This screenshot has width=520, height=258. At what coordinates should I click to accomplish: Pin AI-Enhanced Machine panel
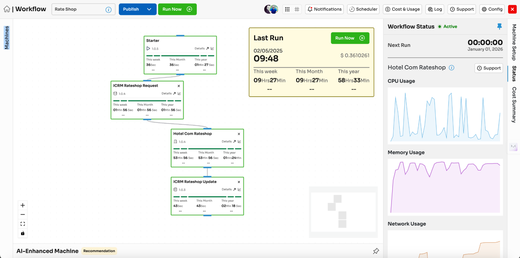[376, 251]
